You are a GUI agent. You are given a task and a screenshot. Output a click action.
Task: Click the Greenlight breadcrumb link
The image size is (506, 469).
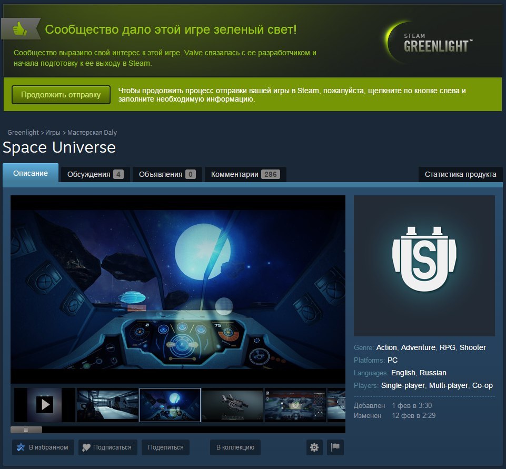tap(23, 133)
